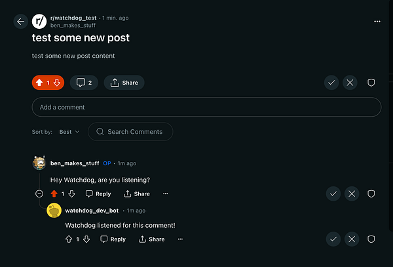Open the Sort by Best dropdown
The width and height of the screenshot is (393, 267).
pos(69,132)
